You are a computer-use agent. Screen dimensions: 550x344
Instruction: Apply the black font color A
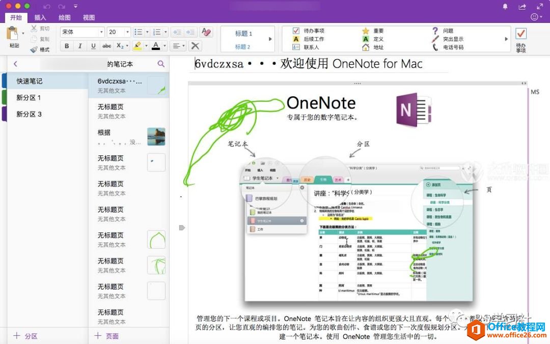[156, 46]
